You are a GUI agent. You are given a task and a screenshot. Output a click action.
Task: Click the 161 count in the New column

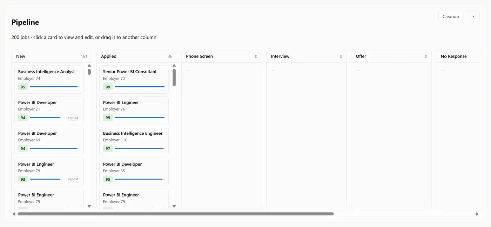click(x=84, y=56)
